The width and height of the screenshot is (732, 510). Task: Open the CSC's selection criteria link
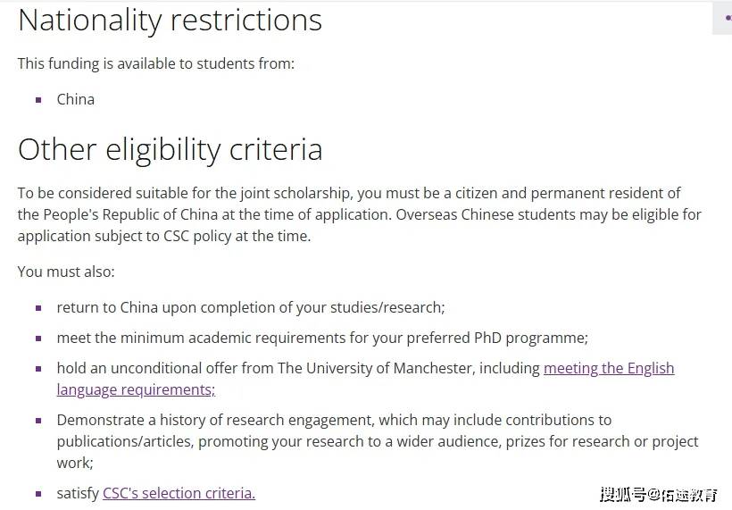[179, 493]
